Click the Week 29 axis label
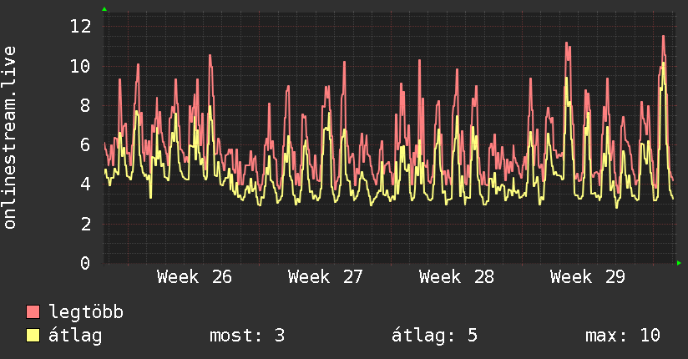The height and width of the screenshot is (359, 688). click(588, 277)
